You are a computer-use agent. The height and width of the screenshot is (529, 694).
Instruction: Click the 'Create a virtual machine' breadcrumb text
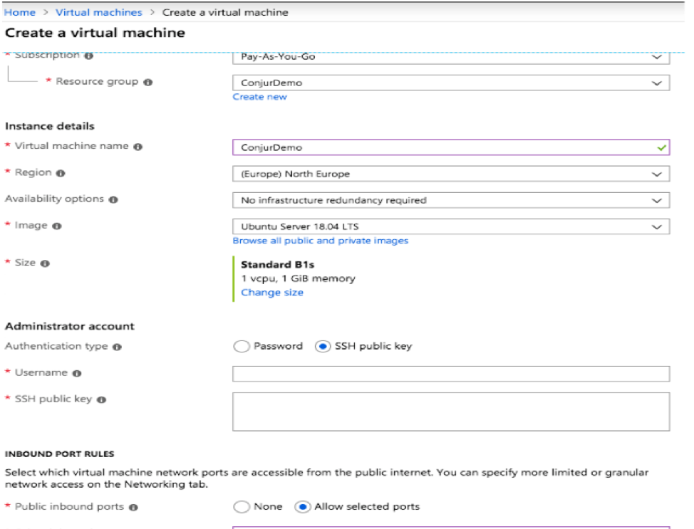(x=225, y=12)
